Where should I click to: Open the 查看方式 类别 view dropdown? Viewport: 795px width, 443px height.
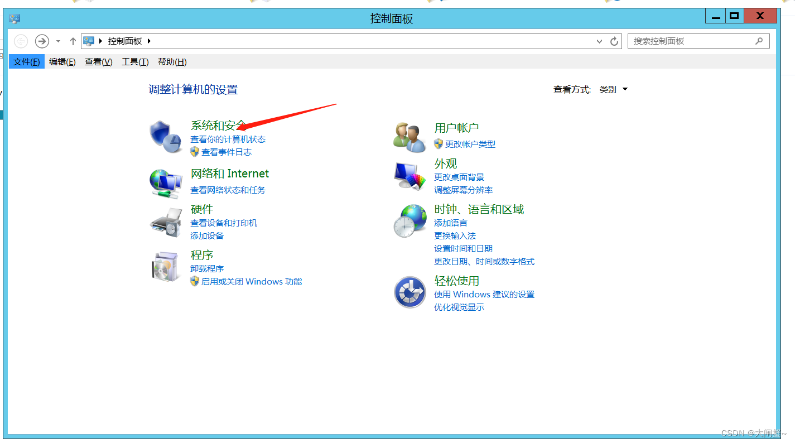click(x=613, y=89)
